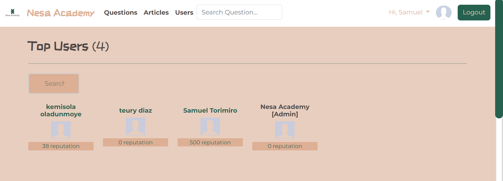Screen dimensions: 503x181
Task: Click the users Search box
Action: pos(54,84)
